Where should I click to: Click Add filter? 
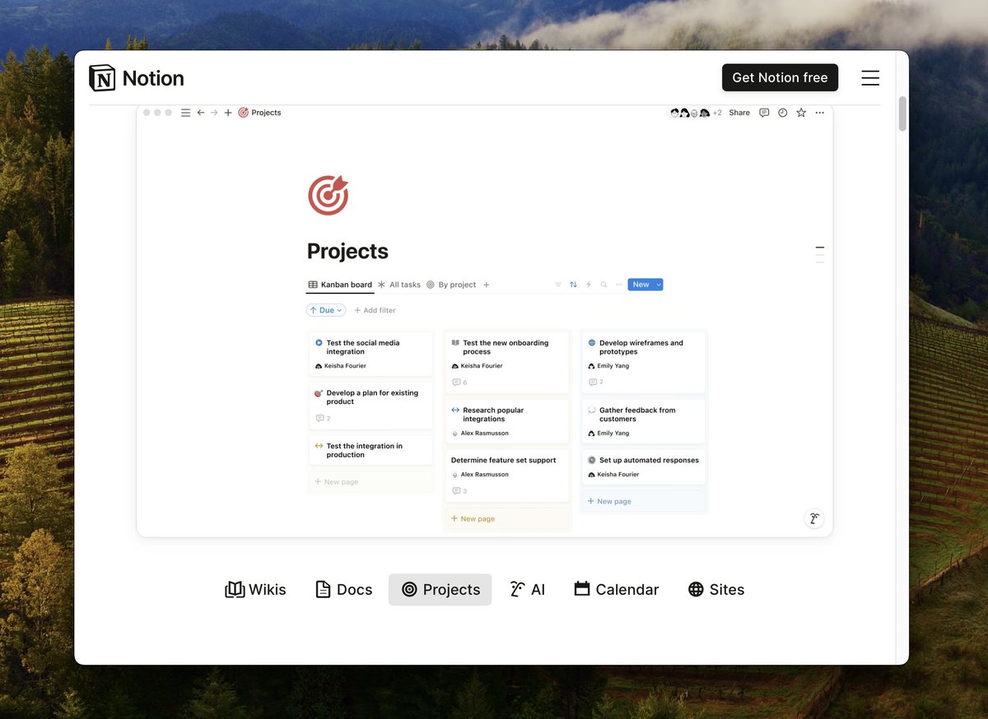(x=375, y=310)
